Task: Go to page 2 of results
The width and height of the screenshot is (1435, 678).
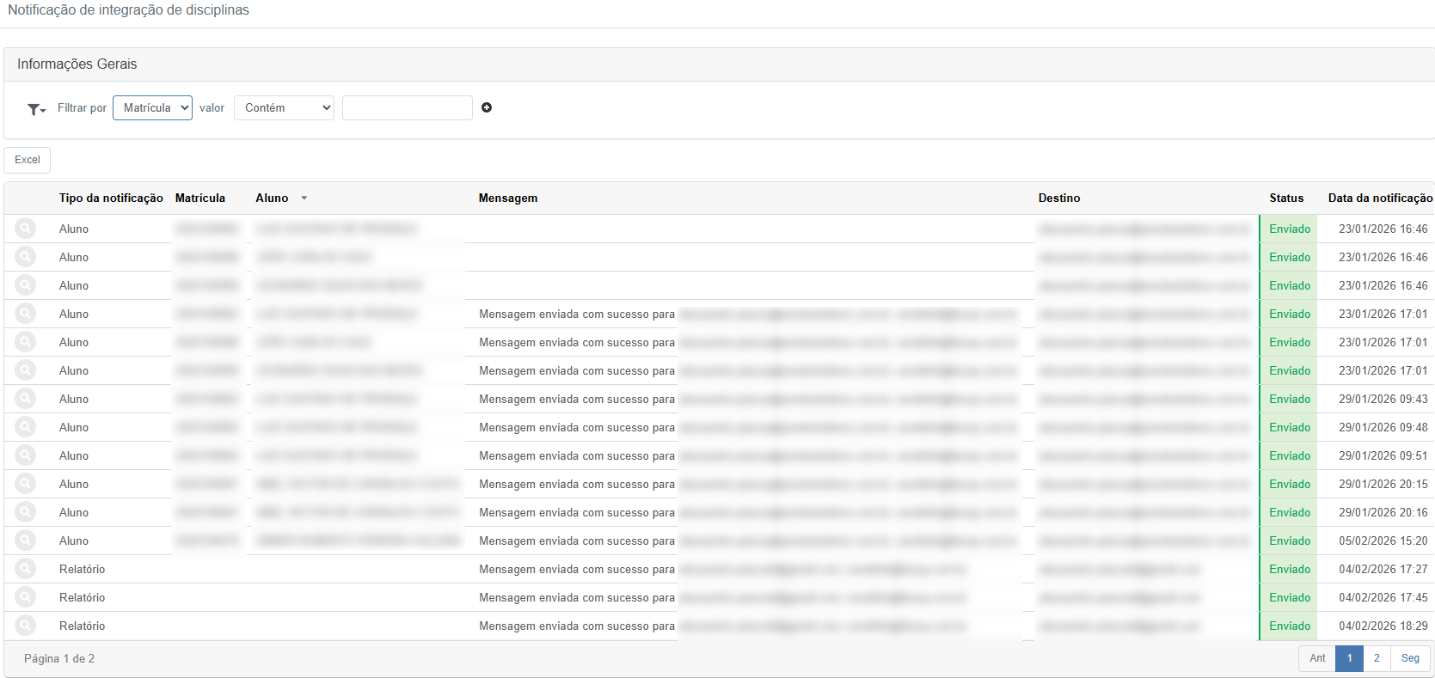Action: (x=1377, y=658)
